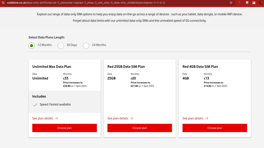Viewport: 264px width, 148px height.
Task: Click arrow icon next to Red 4GB plan details
Action: click(207, 118)
